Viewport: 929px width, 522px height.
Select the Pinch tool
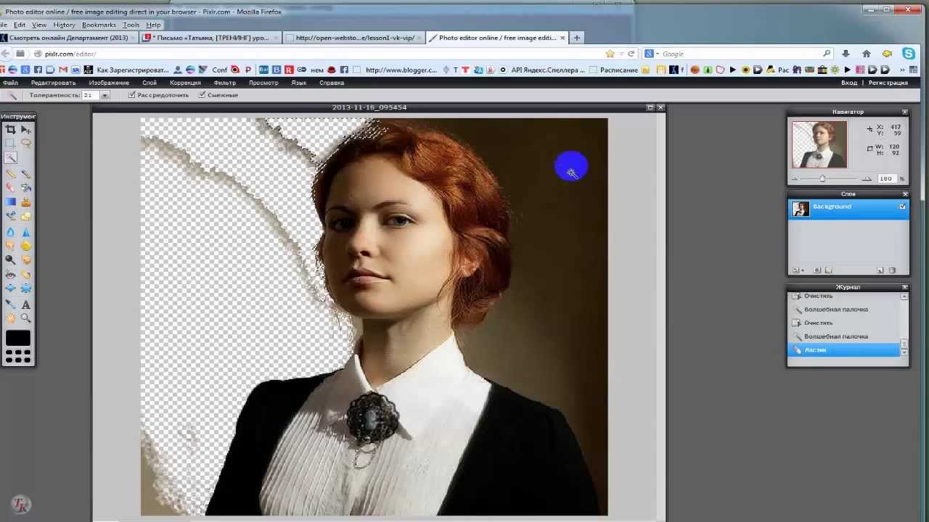point(26,289)
